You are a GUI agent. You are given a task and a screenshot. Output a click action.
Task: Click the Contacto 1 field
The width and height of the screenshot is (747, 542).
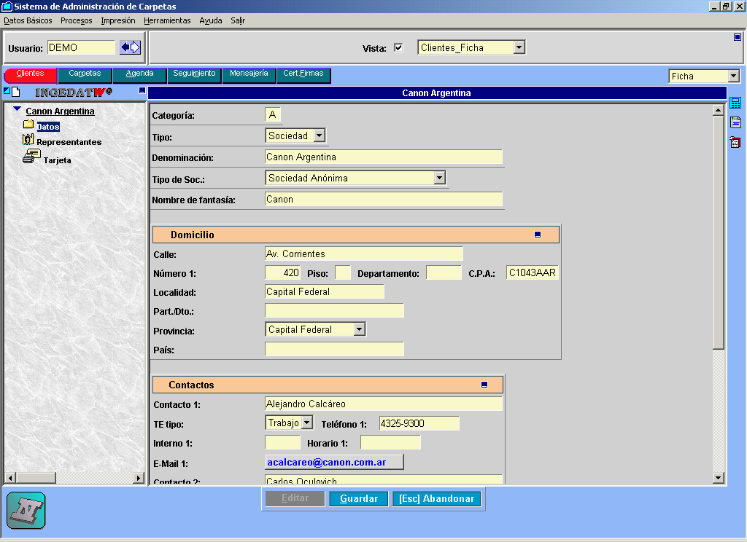384,404
